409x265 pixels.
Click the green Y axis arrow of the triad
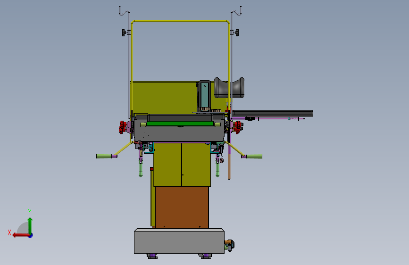pyautogui.click(x=30, y=225)
